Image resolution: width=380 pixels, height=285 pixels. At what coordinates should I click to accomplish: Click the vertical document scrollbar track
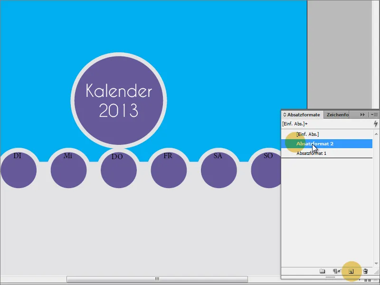pyautogui.click(x=376, y=55)
